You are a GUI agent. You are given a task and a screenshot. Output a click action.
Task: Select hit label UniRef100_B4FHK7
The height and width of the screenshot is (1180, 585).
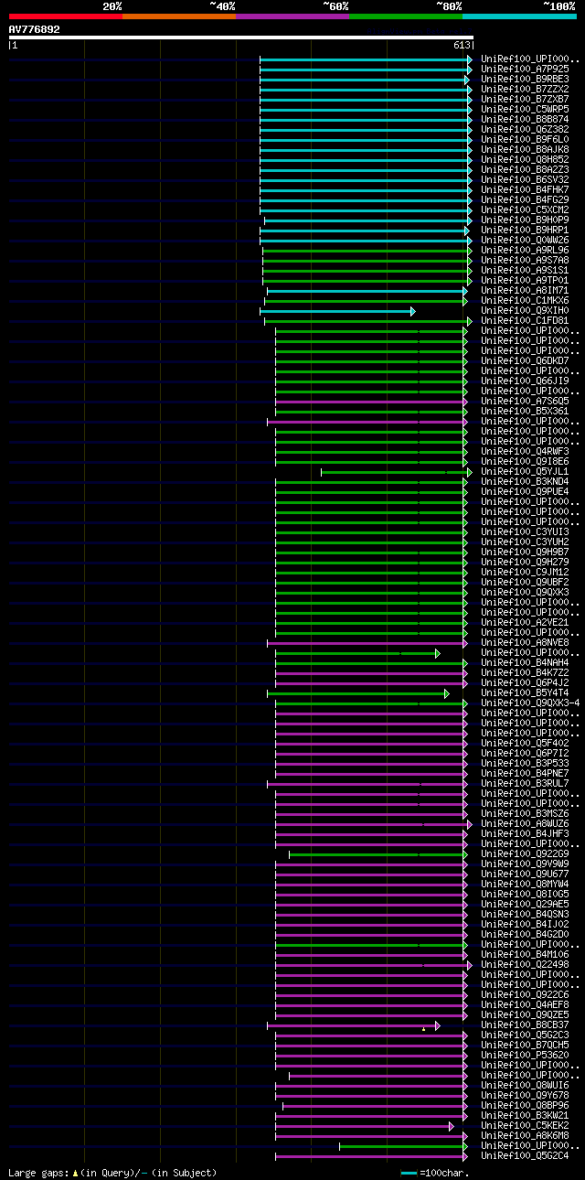pyautogui.click(x=525, y=189)
